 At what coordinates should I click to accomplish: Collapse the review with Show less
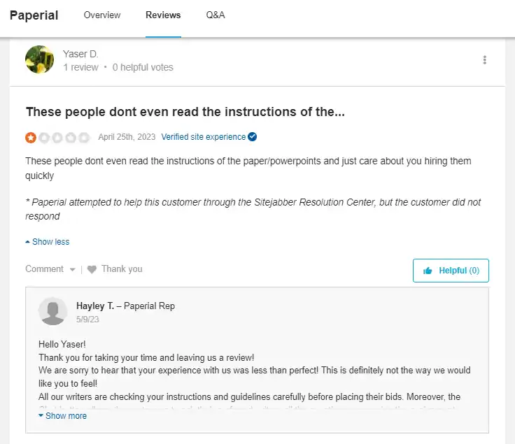click(48, 242)
